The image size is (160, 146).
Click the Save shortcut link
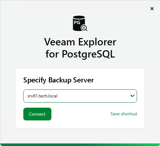(x=124, y=114)
